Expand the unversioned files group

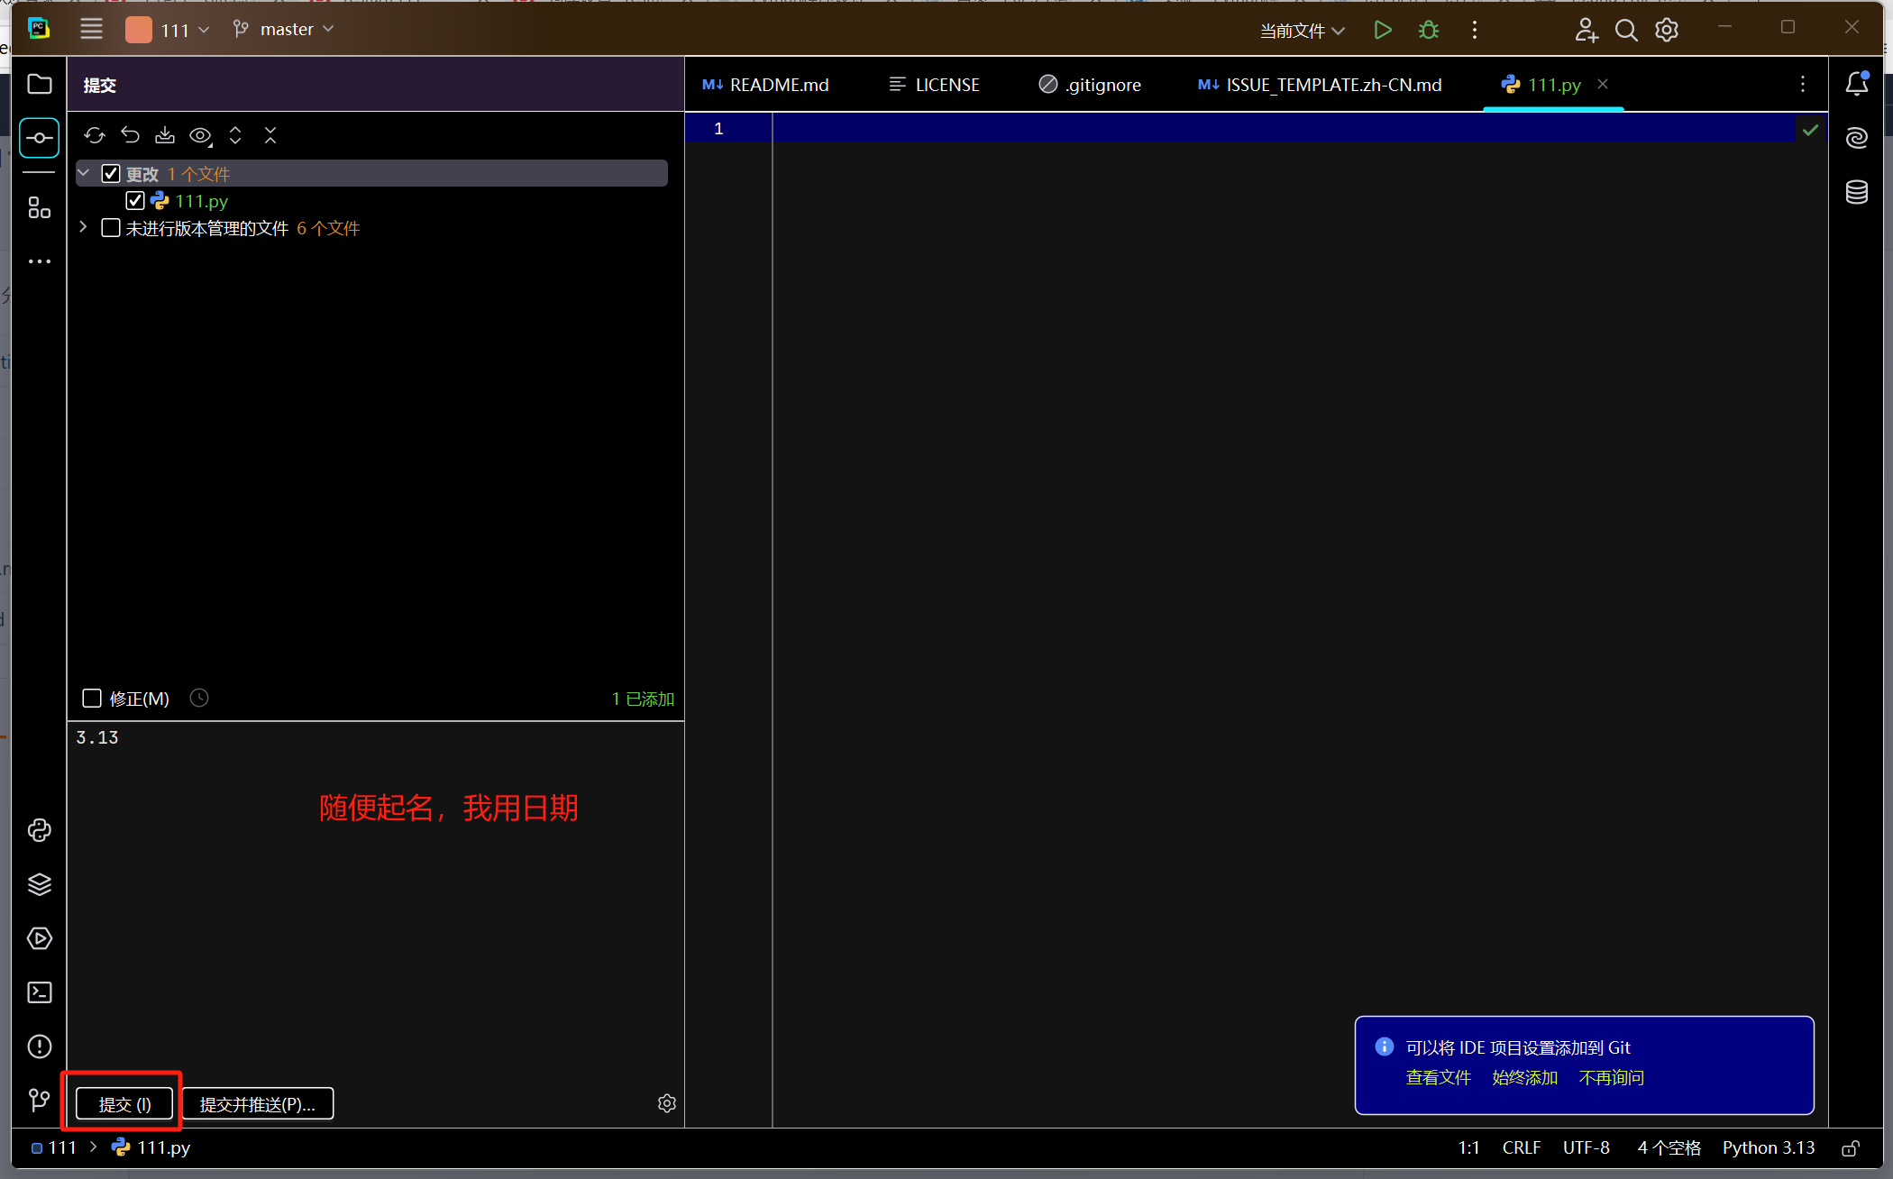[83, 228]
